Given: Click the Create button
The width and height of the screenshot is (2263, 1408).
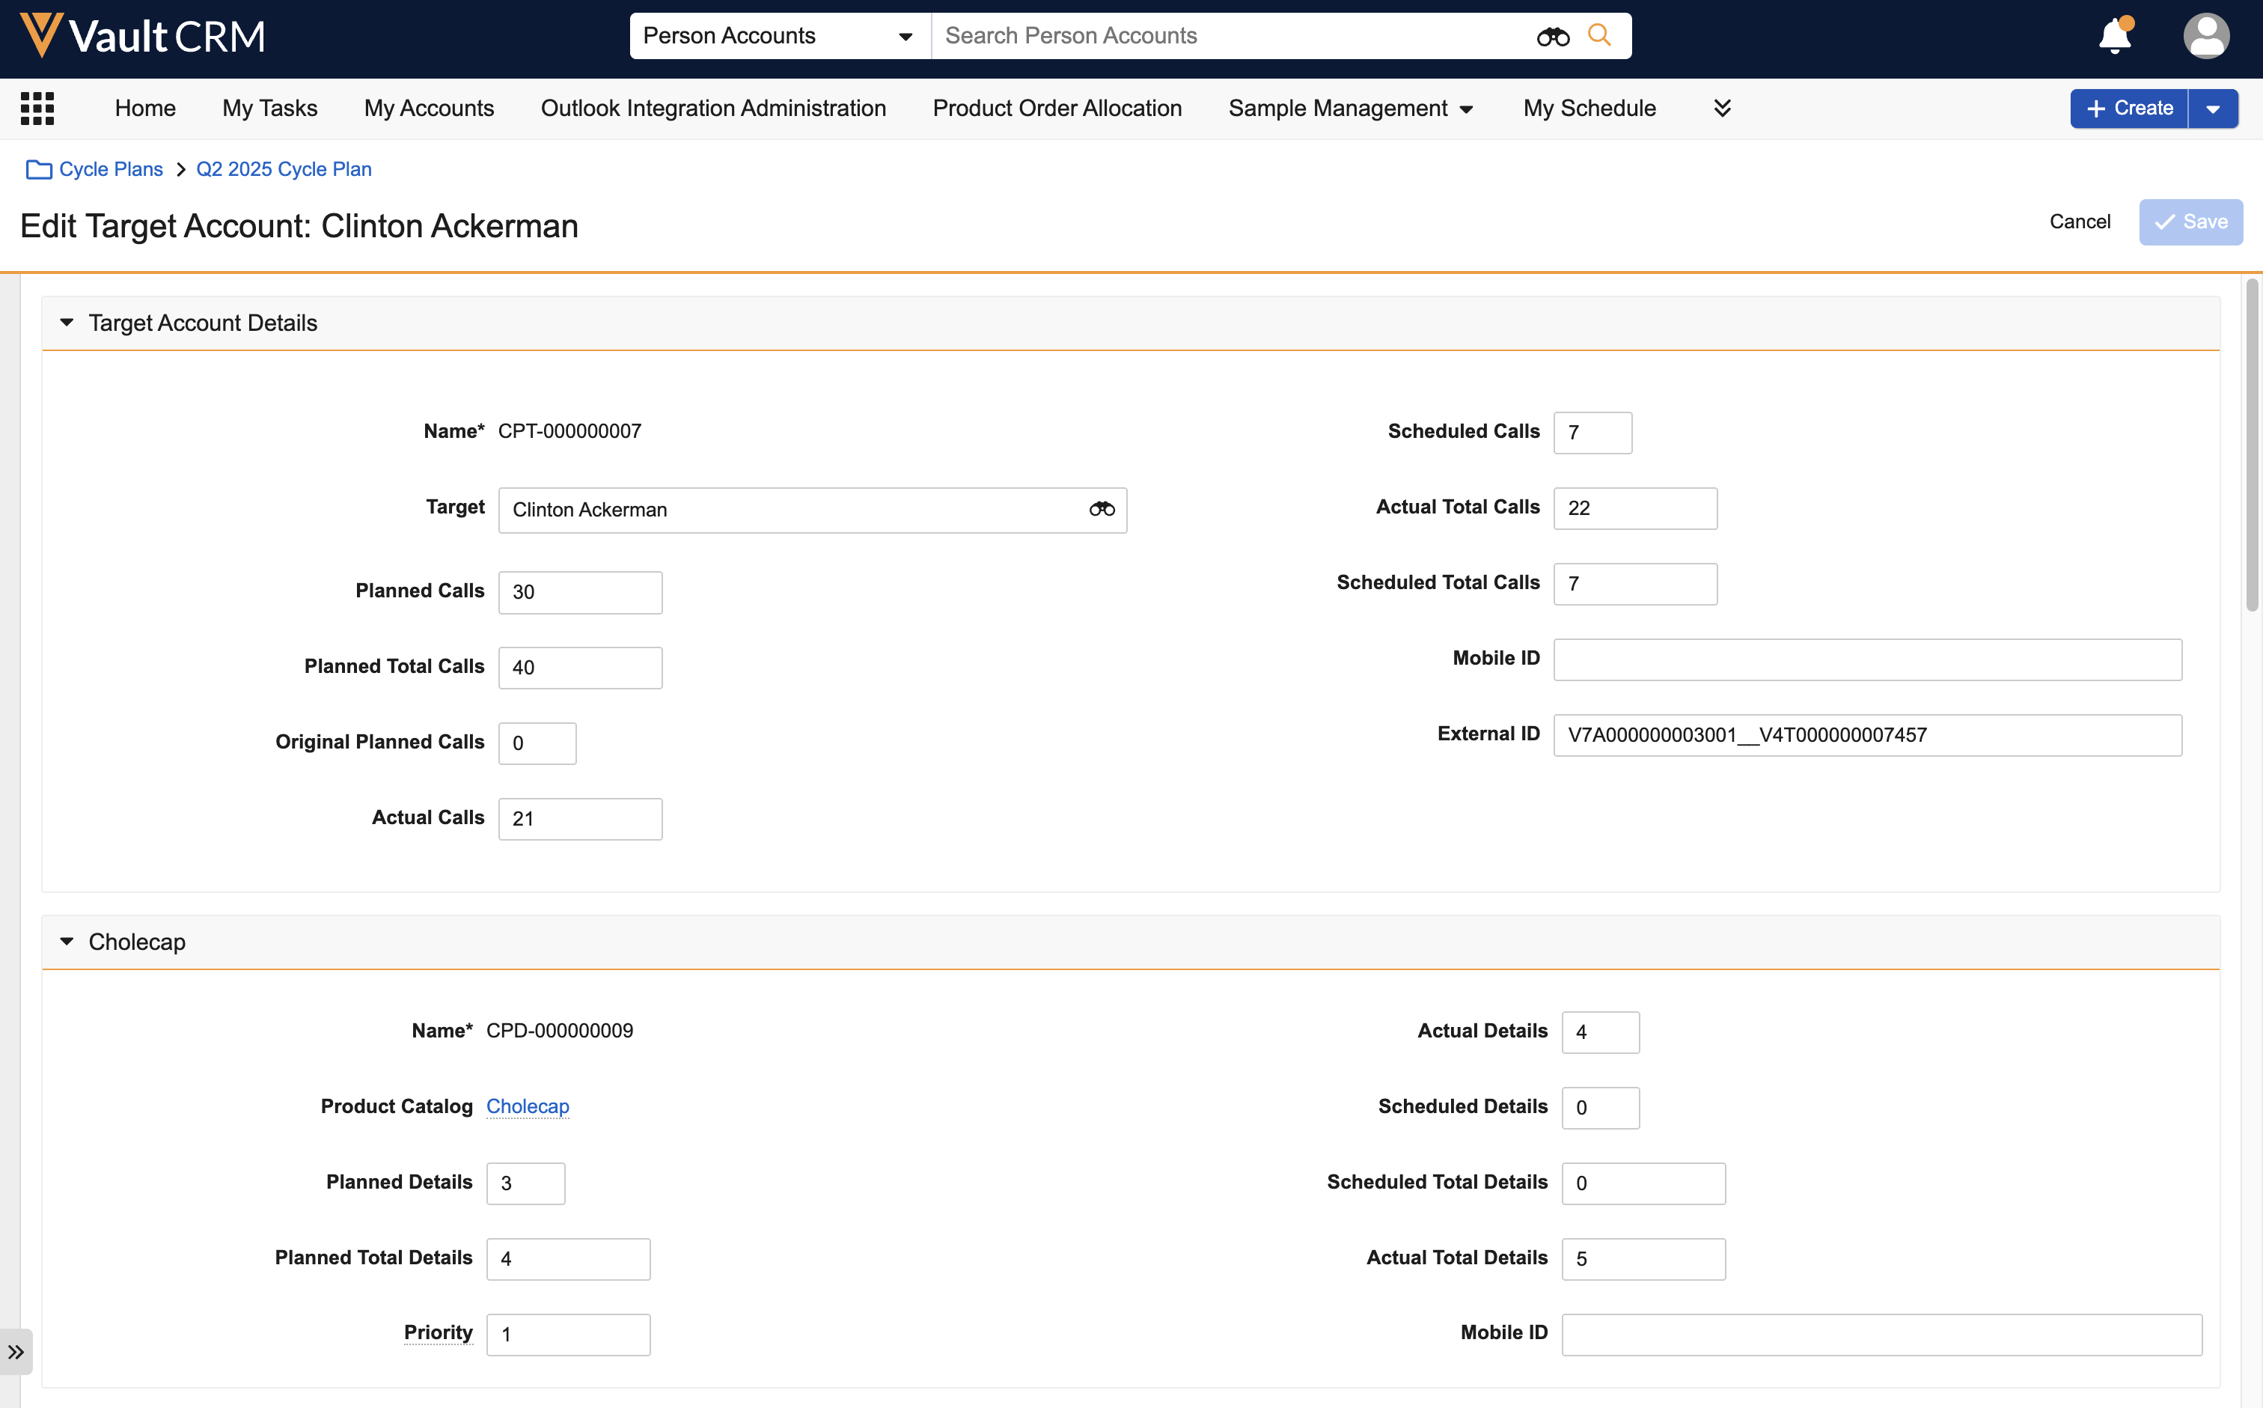Looking at the screenshot, I should point(2130,109).
